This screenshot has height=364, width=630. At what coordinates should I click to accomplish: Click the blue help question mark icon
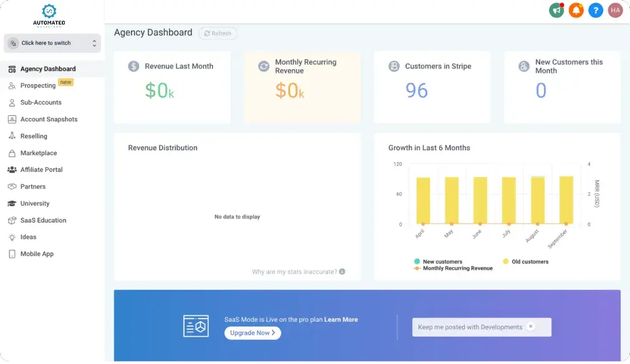tap(596, 10)
